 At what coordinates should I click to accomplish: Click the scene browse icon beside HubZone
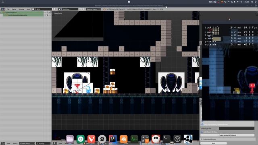point(60,9)
